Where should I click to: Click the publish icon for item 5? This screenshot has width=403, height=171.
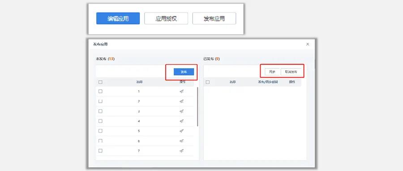coord(182,131)
